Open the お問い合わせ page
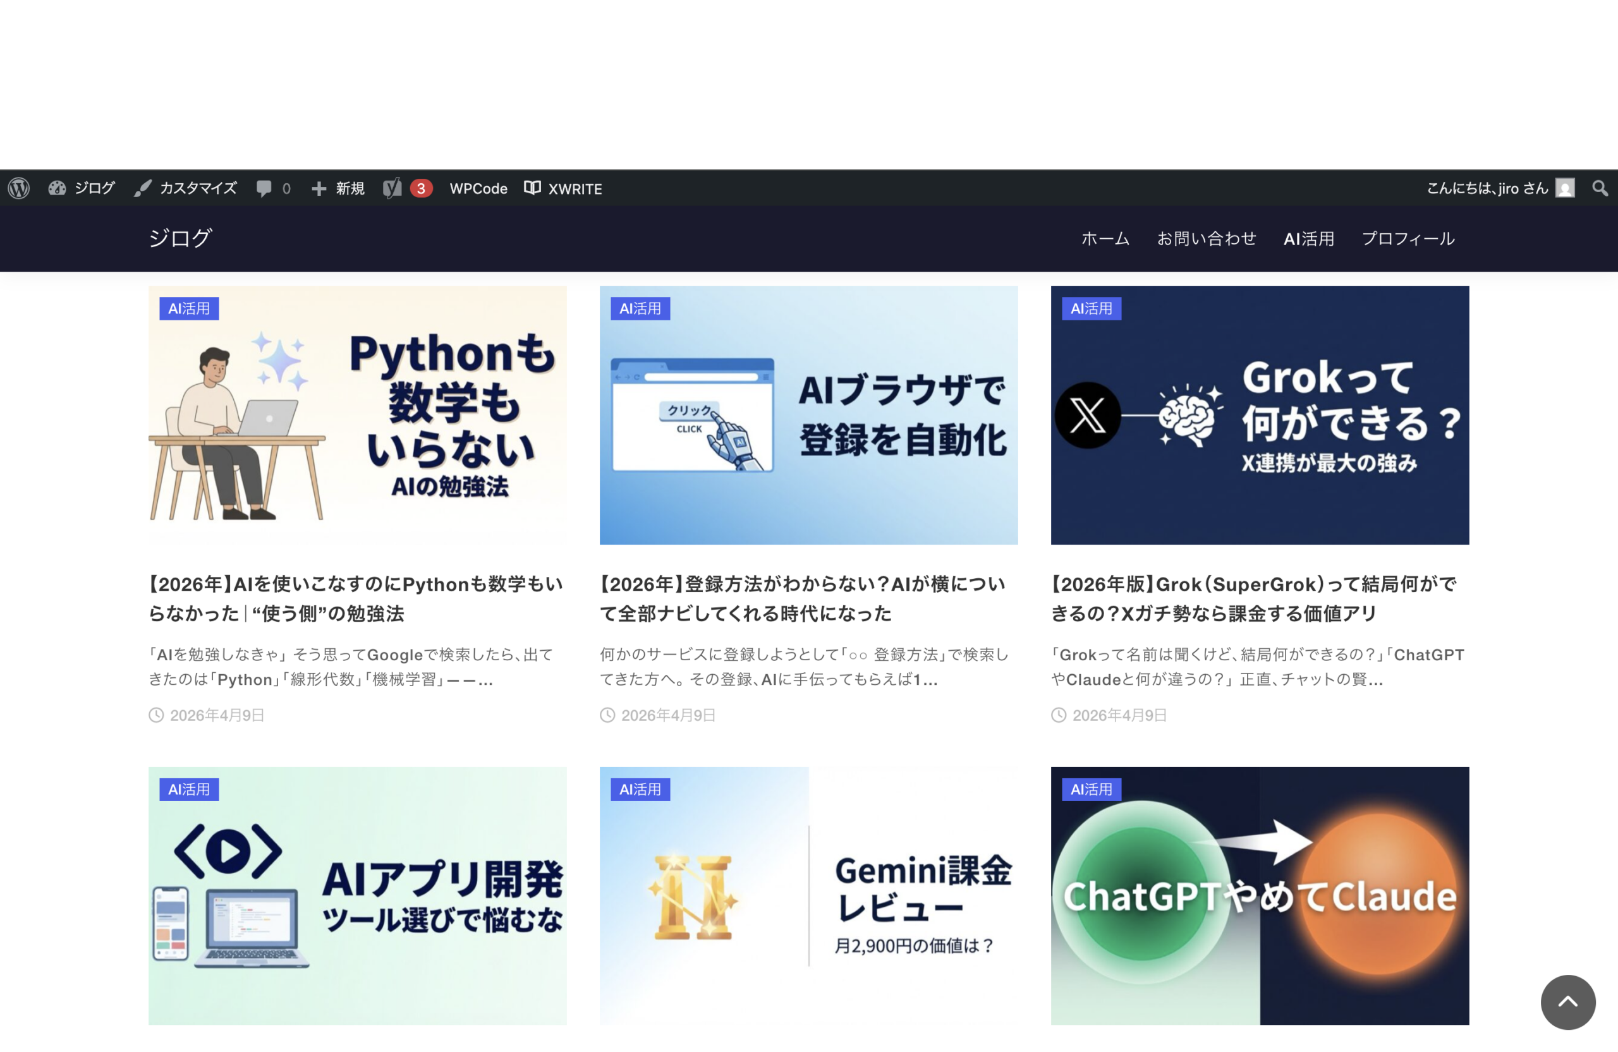Screen dimensions: 1618x1052 pyautogui.click(x=1207, y=239)
